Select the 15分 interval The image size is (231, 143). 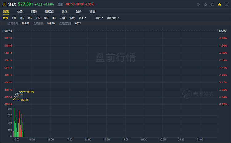point(63,18)
